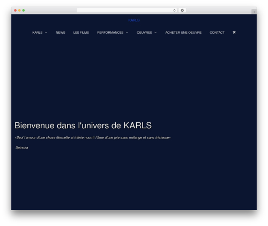
Task: Minimize the window with yellow button
Action: [19, 10]
